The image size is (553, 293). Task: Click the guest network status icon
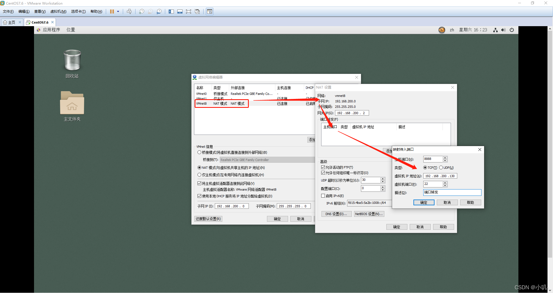[495, 30]
